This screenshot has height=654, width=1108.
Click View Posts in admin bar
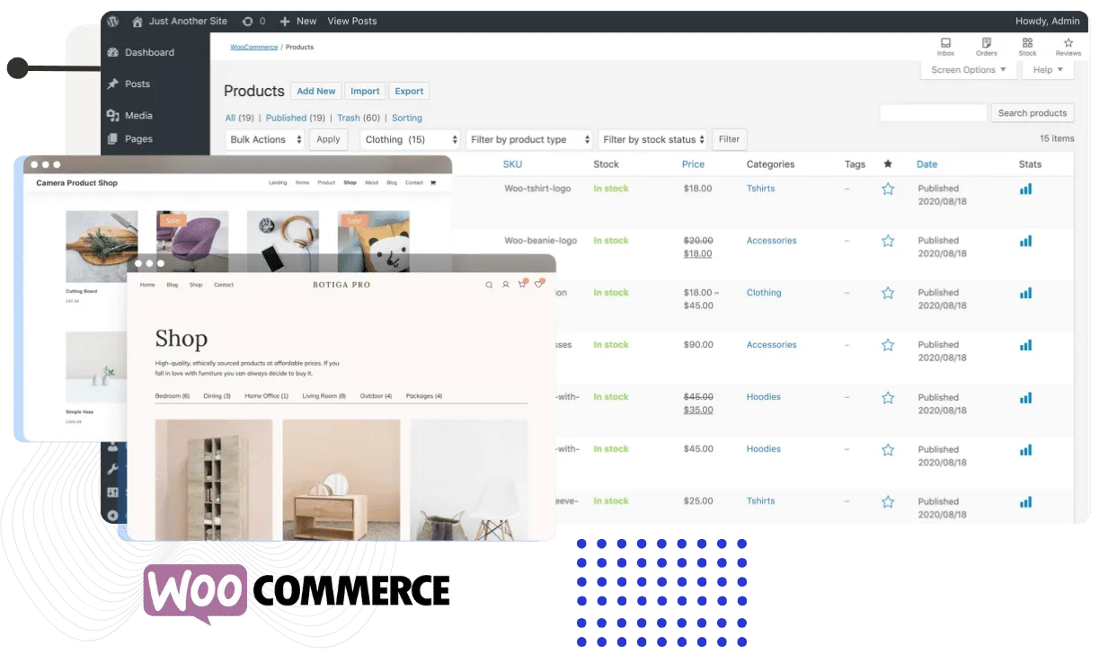pos(352,21)
